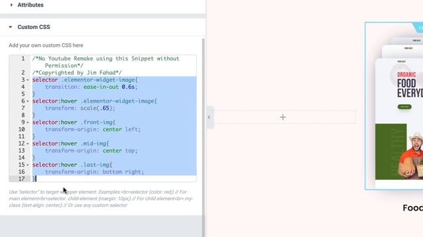Click 'transform-origin: center top;' line
Screen dimensions: 423x237
coord(91,151)
